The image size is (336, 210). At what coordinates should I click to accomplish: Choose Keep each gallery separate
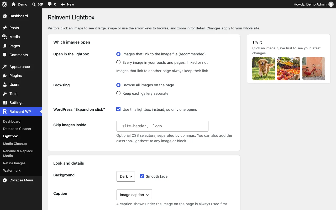click(118, 93)
